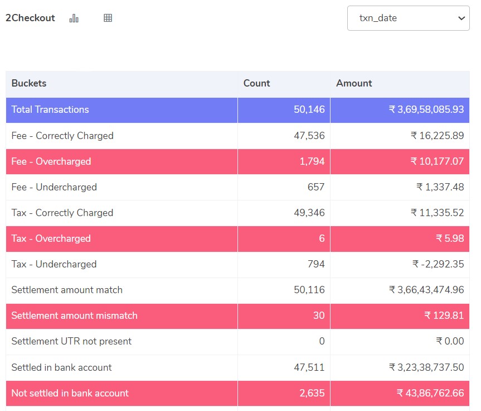
Task: Click the Buckets column header
Action: tap(29, 83)
